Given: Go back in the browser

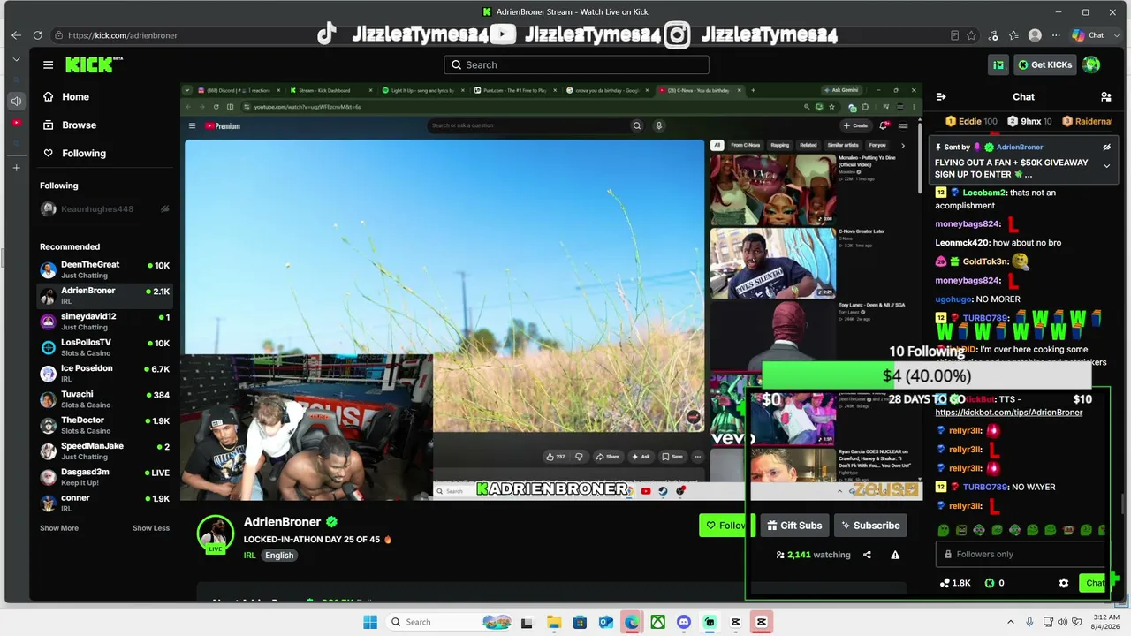Looking at the screenshot, I should (x=16, y=35).
